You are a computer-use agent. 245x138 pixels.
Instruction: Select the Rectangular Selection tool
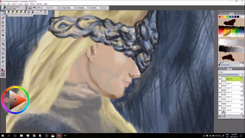[3, 40]
